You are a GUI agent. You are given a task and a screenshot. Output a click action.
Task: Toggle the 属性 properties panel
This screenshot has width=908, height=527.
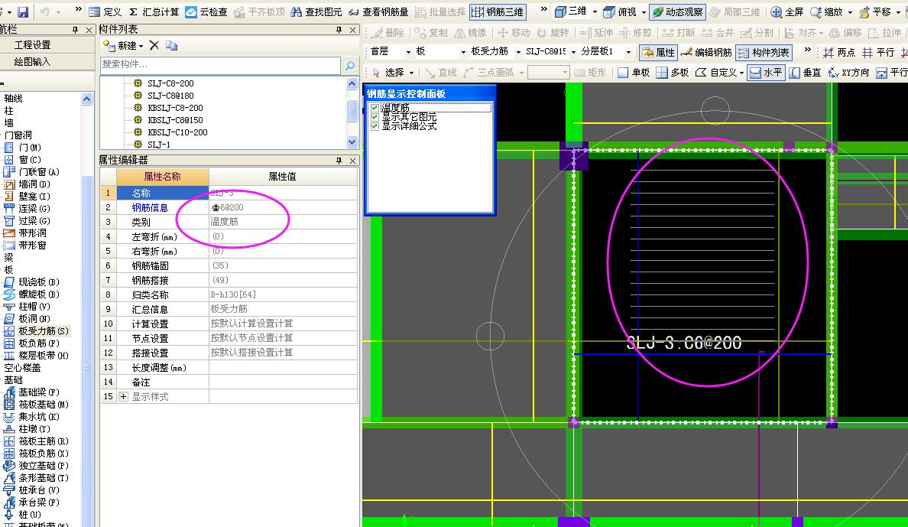658,52
